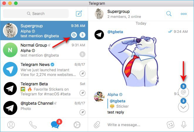Click green N avatar of Normal Group
This screenshot has height=132, width=194.
tap(10, 50)
